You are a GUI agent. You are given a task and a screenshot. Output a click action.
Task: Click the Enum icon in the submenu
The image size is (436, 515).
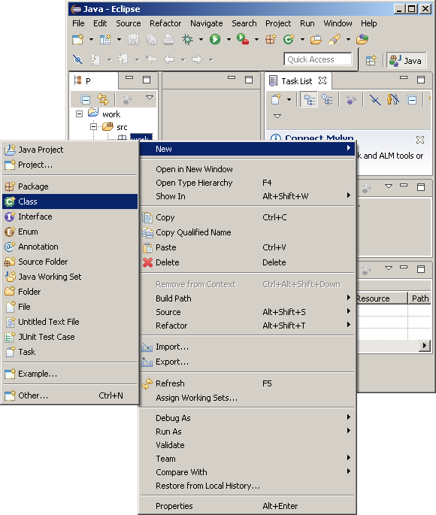coord(10,232)
